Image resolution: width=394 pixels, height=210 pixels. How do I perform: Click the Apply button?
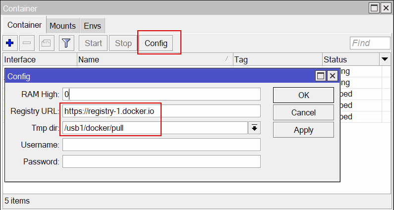pos(303,130)
